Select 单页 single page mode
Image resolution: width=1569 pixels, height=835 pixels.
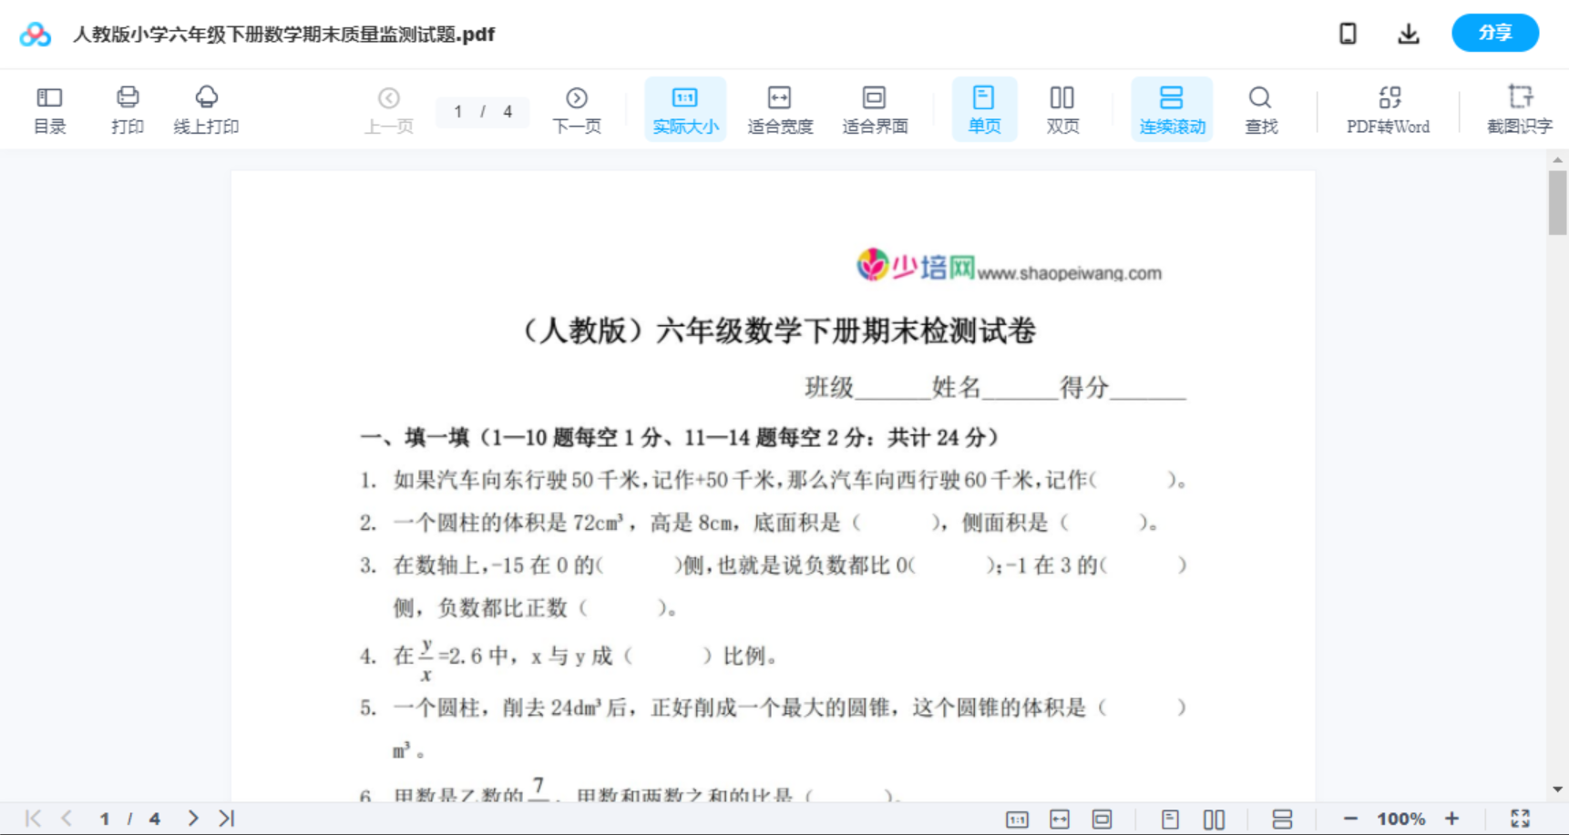click(x=984, y=108)
